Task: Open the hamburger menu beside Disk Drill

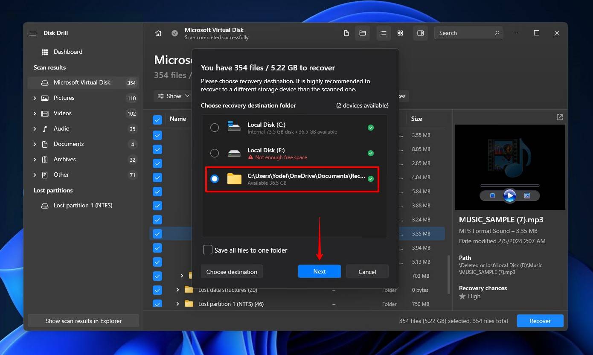Action: (33, 33)
